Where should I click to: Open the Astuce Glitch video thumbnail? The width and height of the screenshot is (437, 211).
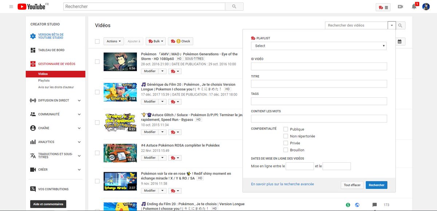pos(120,122)
